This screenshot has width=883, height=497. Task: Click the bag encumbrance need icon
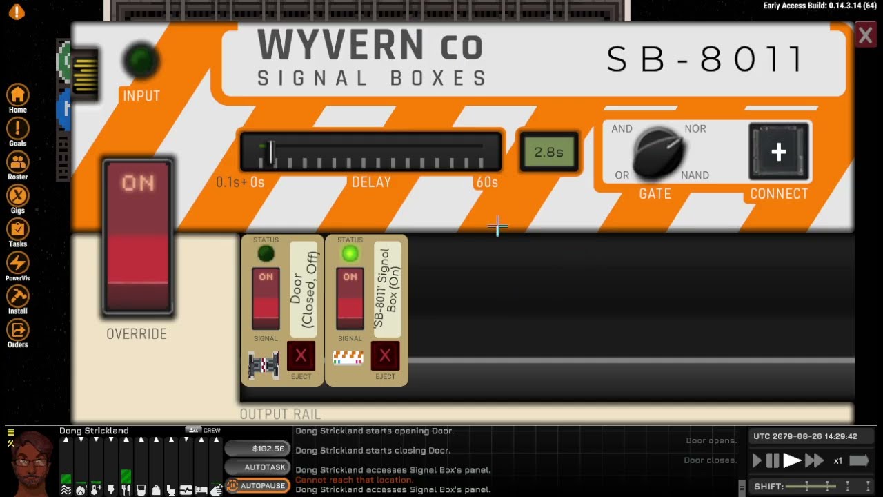coord(156,490)
